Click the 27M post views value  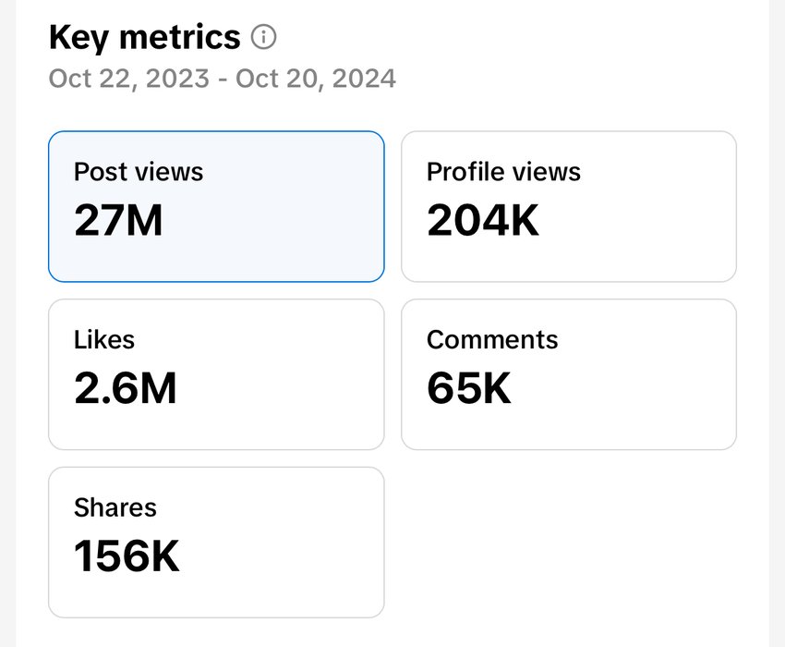[118, 222]
